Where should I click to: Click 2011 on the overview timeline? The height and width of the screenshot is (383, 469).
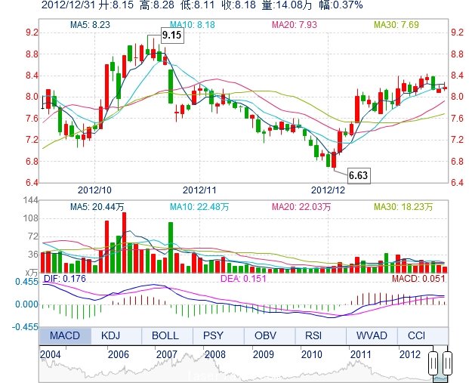pyautogui.click(x=360, y=354)
